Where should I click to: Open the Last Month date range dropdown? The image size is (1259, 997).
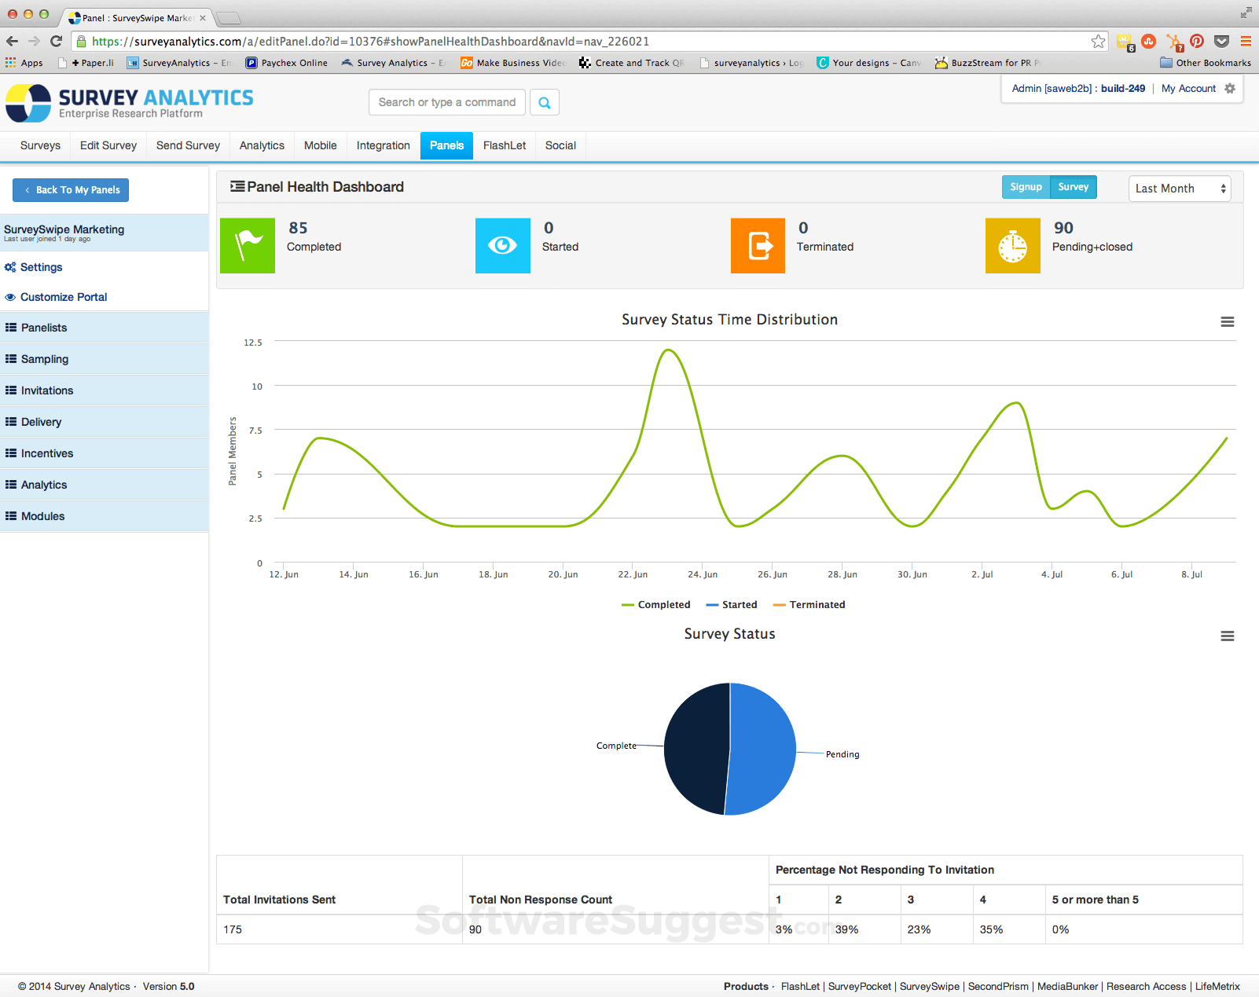pos(1179,189)
